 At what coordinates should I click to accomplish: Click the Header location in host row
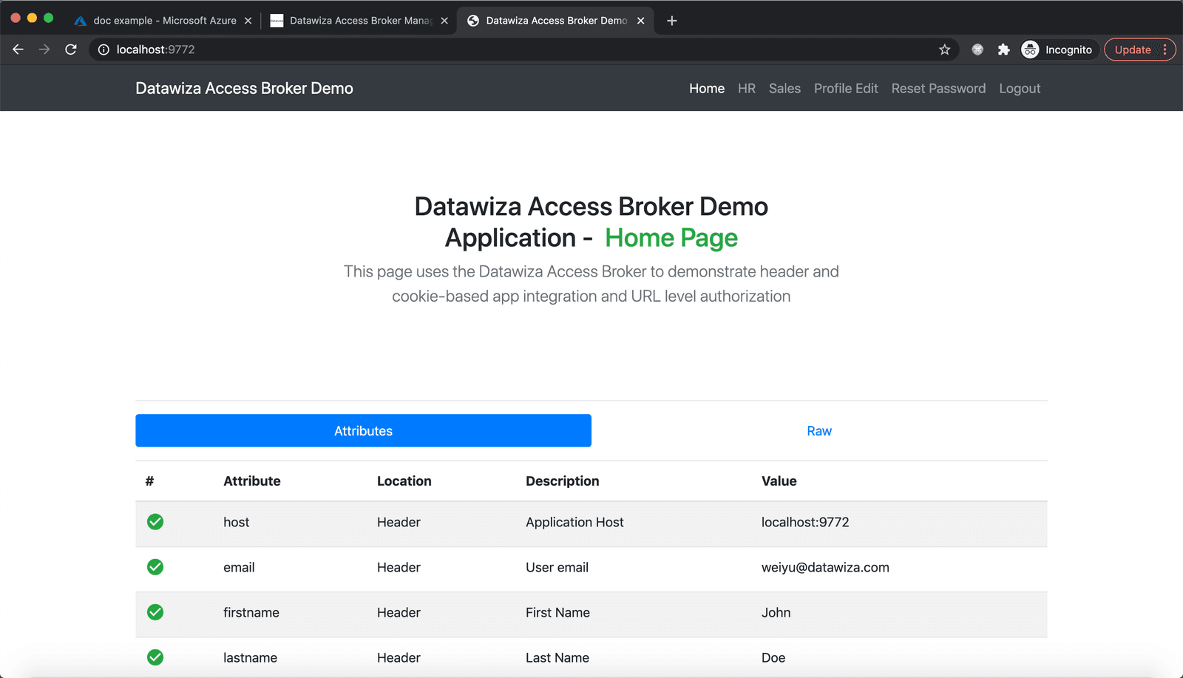(399, 522)
